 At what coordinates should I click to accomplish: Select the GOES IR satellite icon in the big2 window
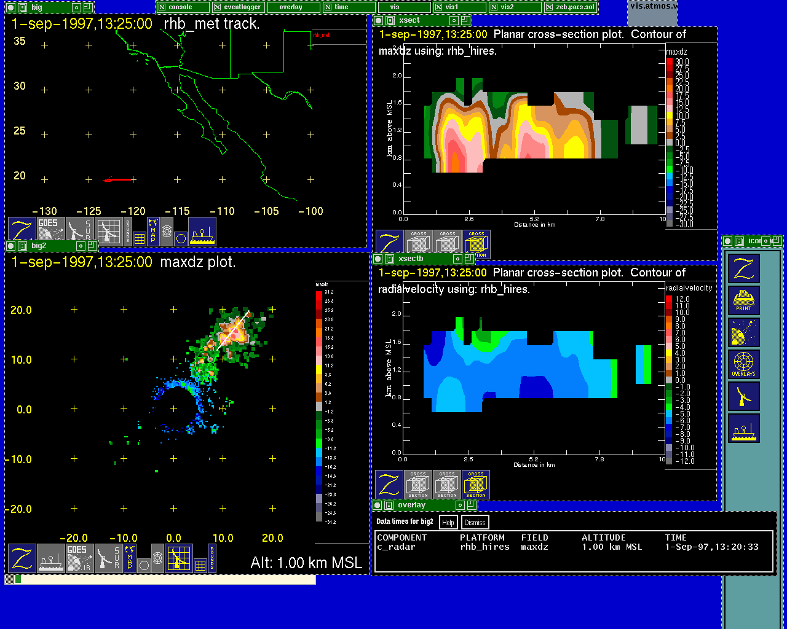pos(80,558)
